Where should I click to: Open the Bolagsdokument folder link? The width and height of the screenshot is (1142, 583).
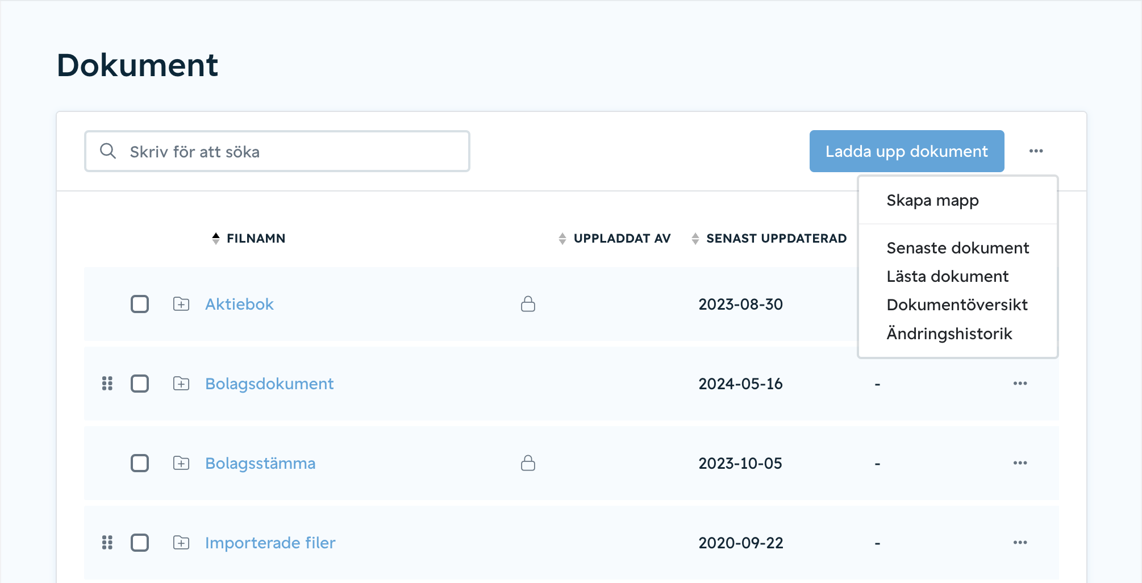269,384
